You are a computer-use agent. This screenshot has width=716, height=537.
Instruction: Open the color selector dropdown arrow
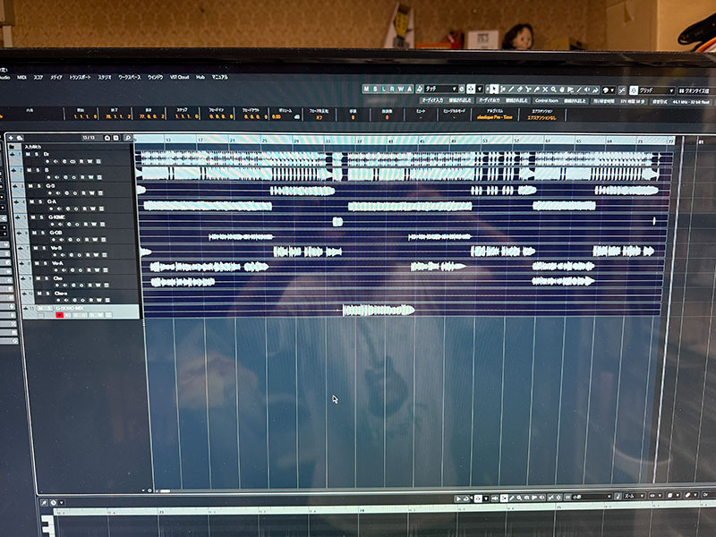tap(612, 90)
